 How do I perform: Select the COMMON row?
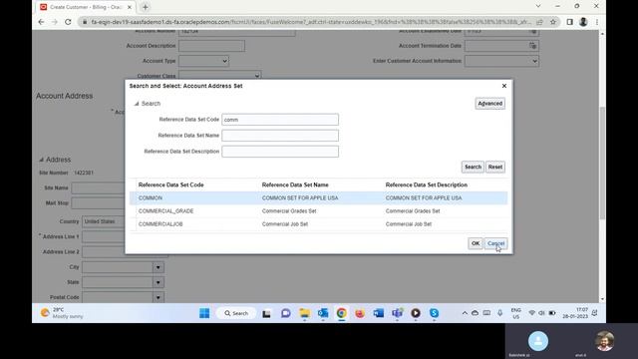tap(319, 197)
